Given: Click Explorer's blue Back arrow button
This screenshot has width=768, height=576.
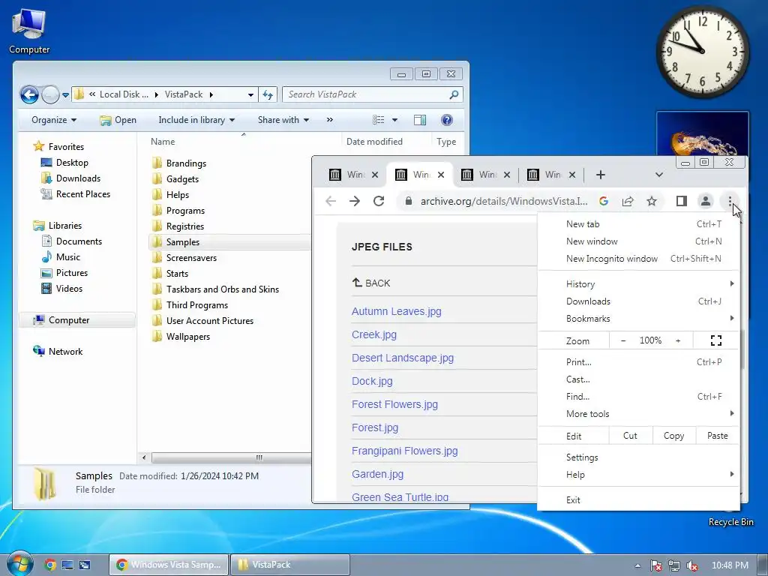Looking at the screenshot, I should (x=29, y=94).
